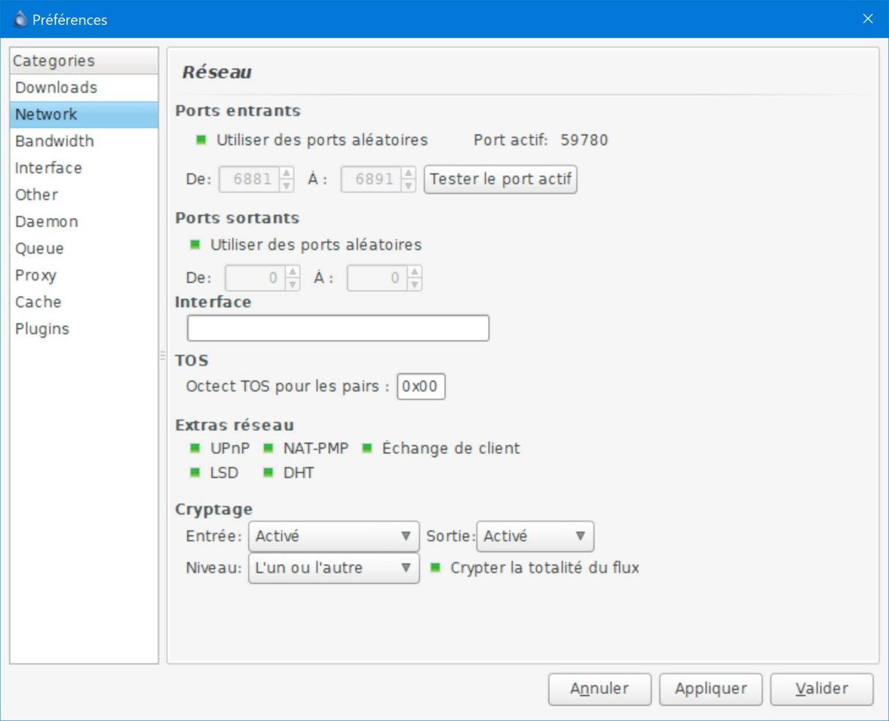This screenshot has width=889, height=721.
Task: Close the Préférences dialog window
Action: (x=868, y=19)
